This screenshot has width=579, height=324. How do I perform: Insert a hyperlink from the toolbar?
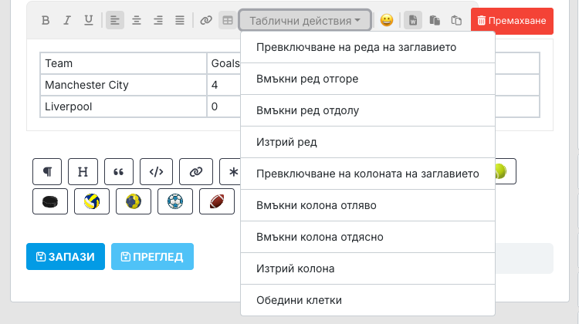click(x=206, y=20)
